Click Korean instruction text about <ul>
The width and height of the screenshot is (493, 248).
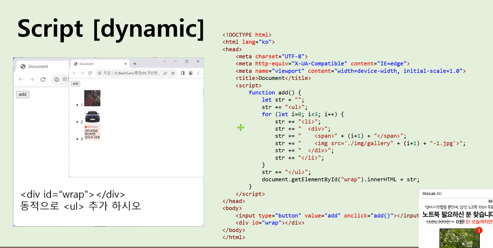80,206
